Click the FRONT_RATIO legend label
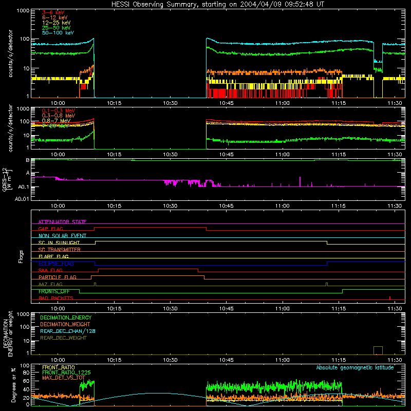 pos(59,367)
